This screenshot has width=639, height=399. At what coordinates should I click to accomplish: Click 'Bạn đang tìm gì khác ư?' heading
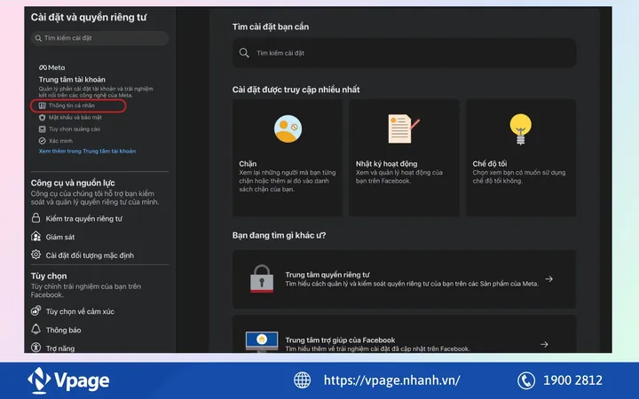[x=280, y=235]
